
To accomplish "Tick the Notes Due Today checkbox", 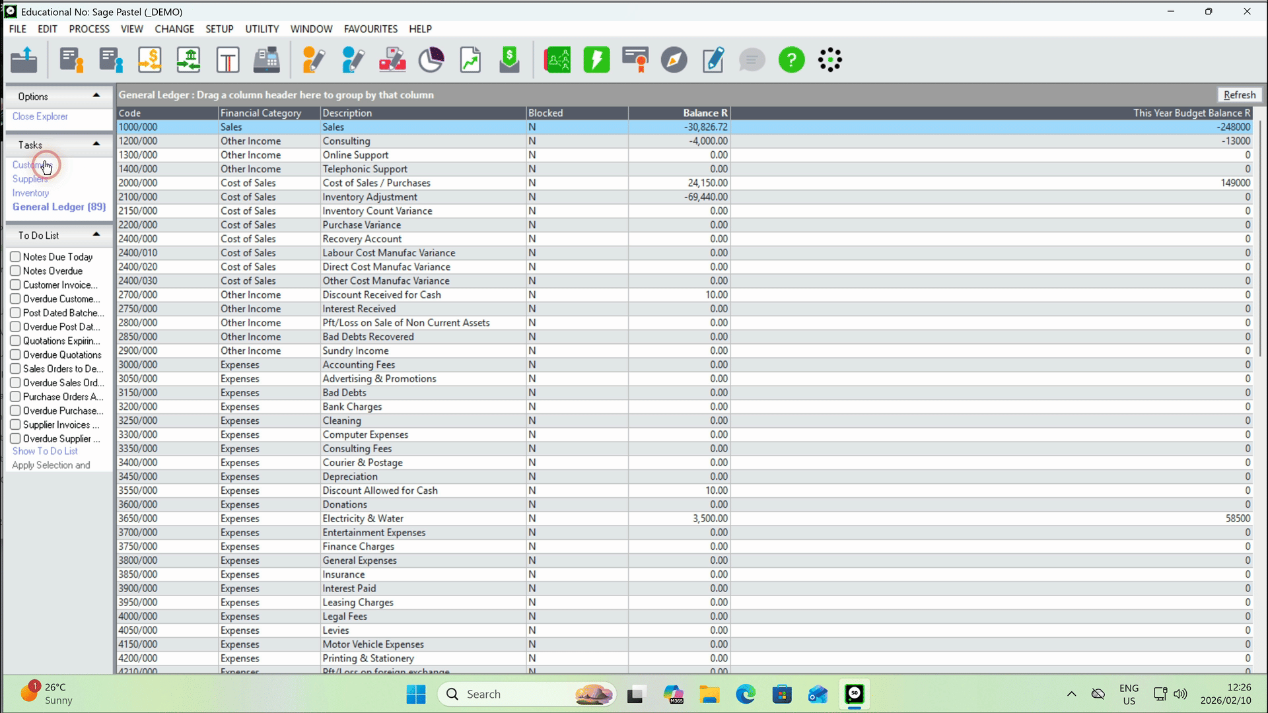I will pyautogui.click(x=16, y=257).
